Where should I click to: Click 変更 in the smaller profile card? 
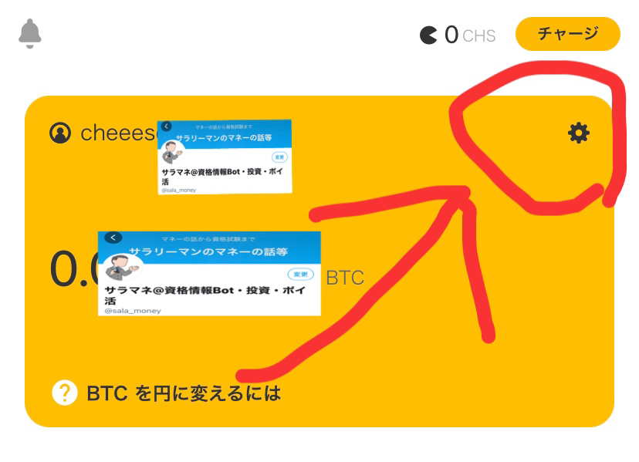(x=279, y=157)
